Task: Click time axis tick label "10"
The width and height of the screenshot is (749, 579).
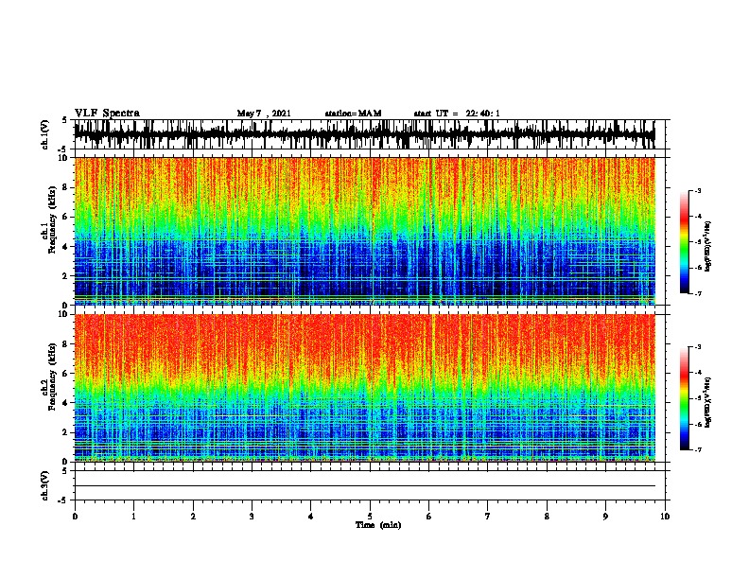Action: [x=665, y=517]
